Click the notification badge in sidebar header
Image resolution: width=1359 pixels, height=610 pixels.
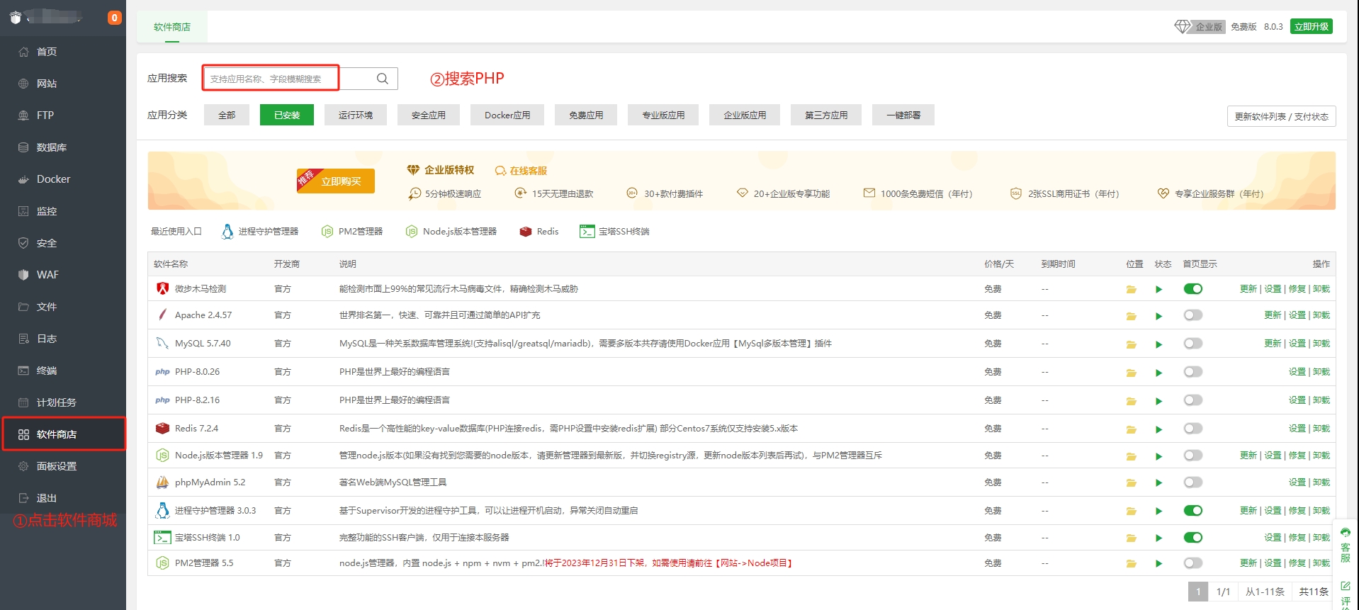[x=114, y=18]
